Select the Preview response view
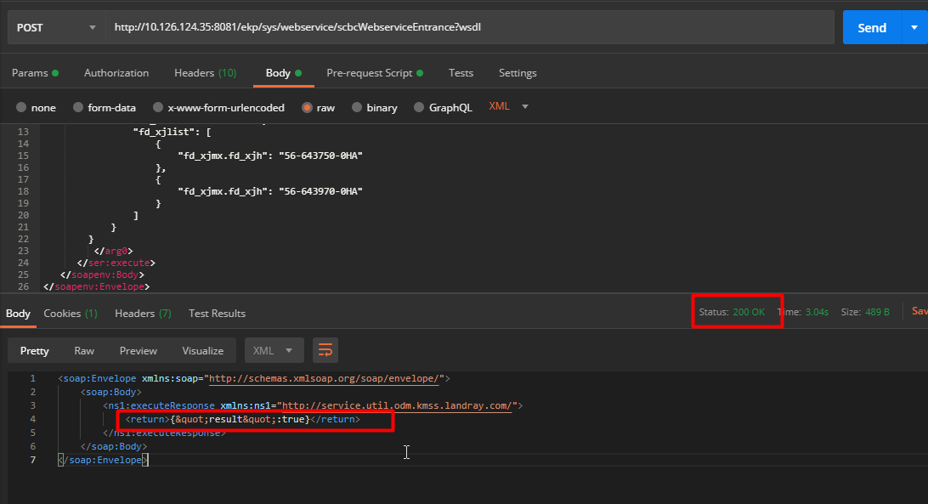Viewport: 928px width, 504px height. coord(138,350)
